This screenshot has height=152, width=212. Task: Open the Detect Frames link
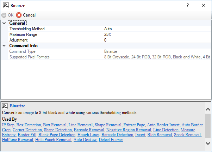(111, 140)
